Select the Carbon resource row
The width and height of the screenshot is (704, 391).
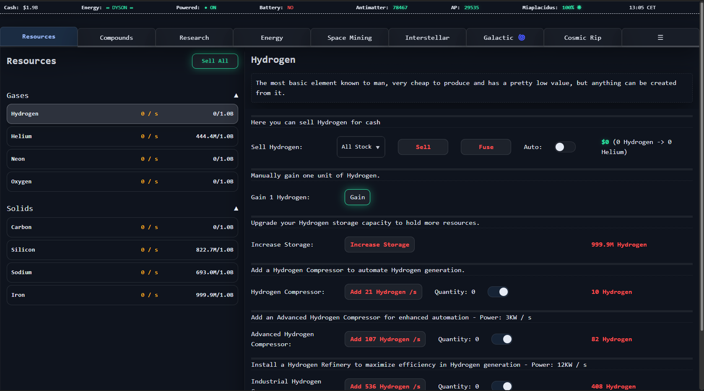pos(122,227)
